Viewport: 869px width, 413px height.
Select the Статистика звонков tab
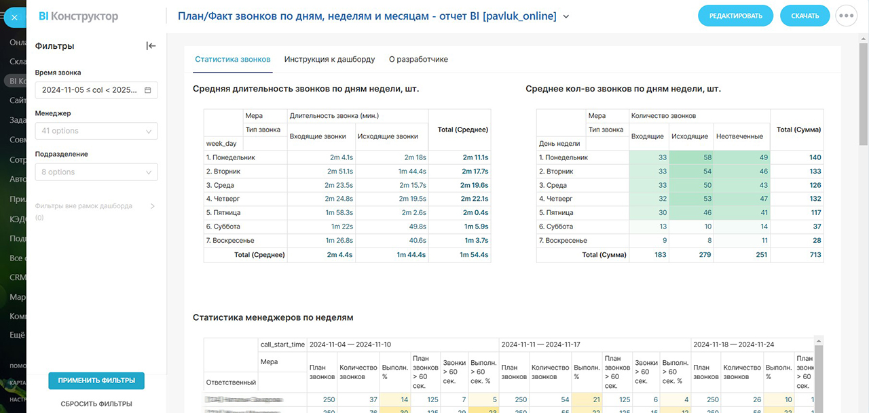(x=232, y=60)
